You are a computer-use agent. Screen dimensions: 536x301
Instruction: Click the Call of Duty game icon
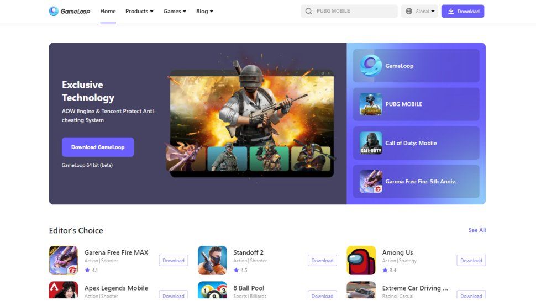(x=371, y=143)
